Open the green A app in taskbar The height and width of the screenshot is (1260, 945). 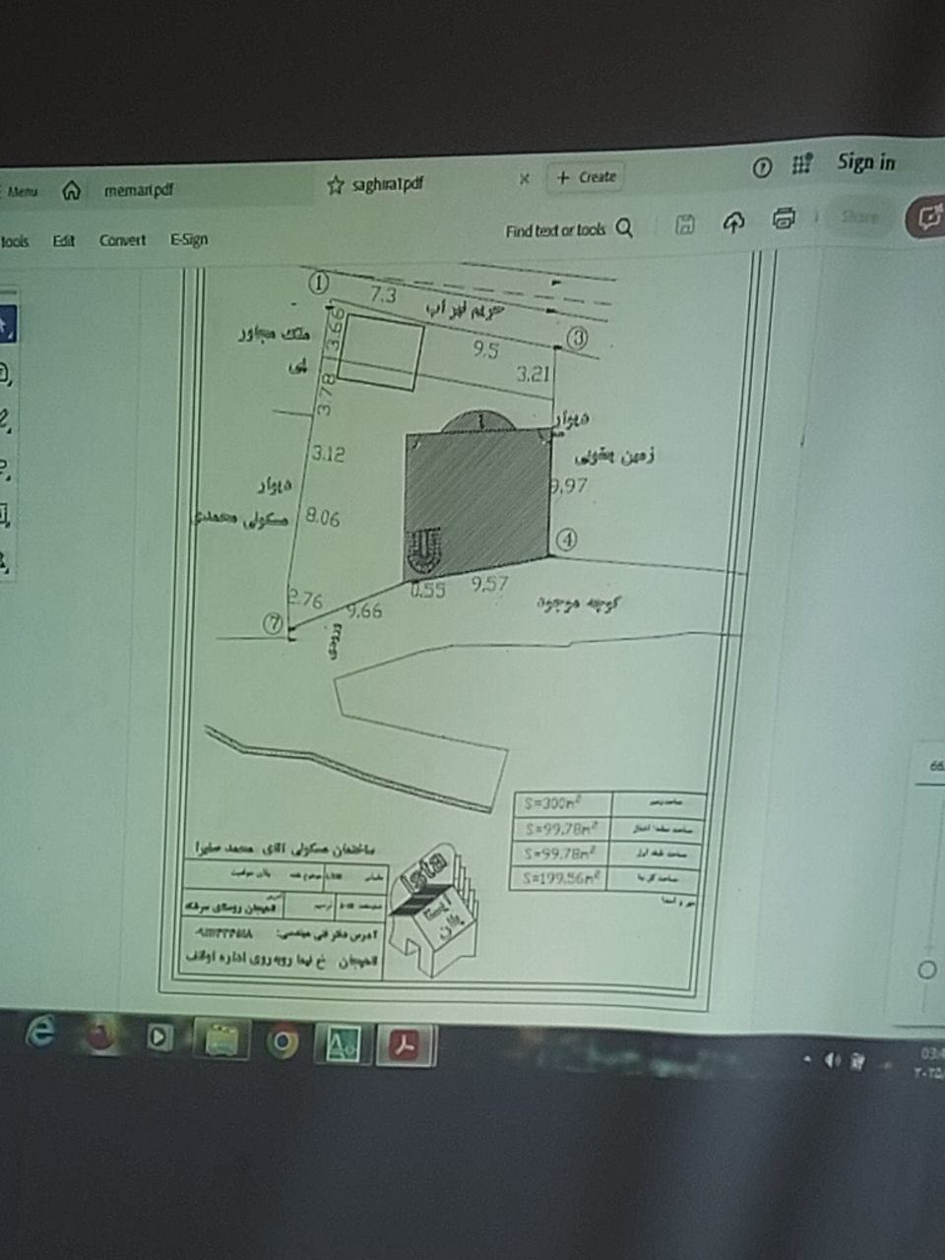tap(344, 1044)
